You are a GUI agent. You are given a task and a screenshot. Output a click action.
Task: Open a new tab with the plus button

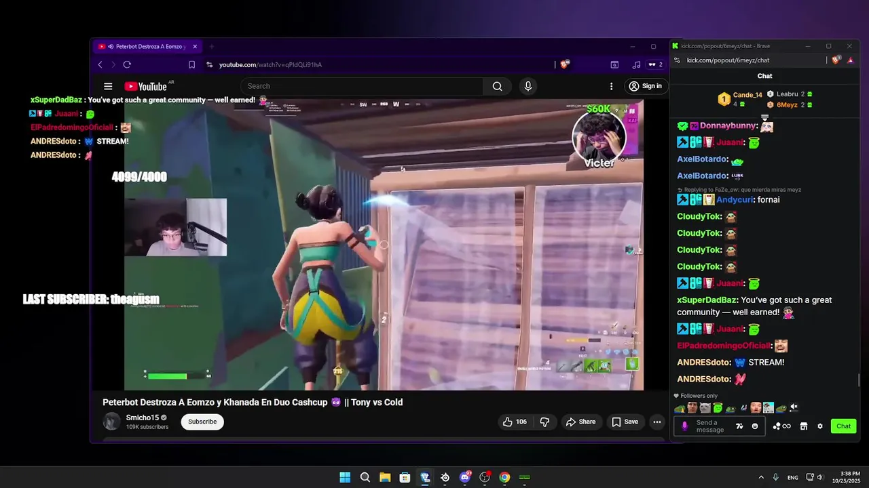click(x=212, y=46)
